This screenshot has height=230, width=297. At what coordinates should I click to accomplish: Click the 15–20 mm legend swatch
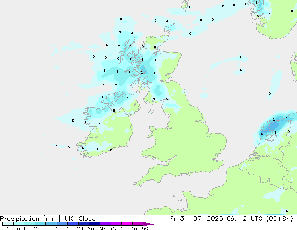tap(73, 224)
